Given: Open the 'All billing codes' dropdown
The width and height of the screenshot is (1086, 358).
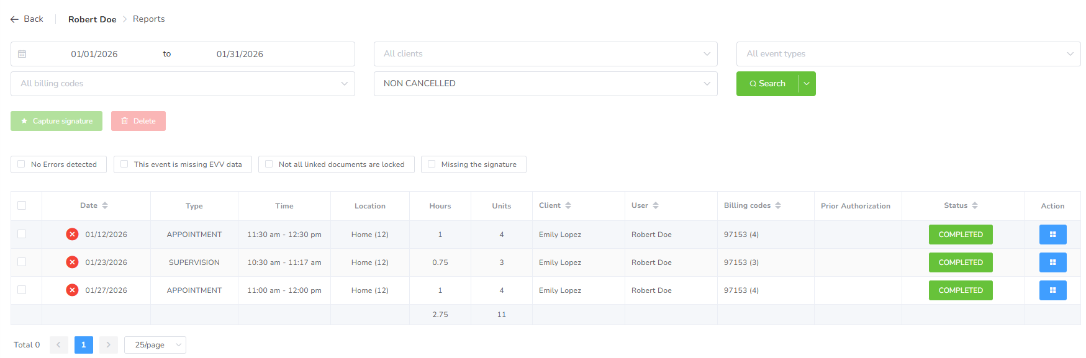Looking at the screenshot, I should [x=183, y=84].
